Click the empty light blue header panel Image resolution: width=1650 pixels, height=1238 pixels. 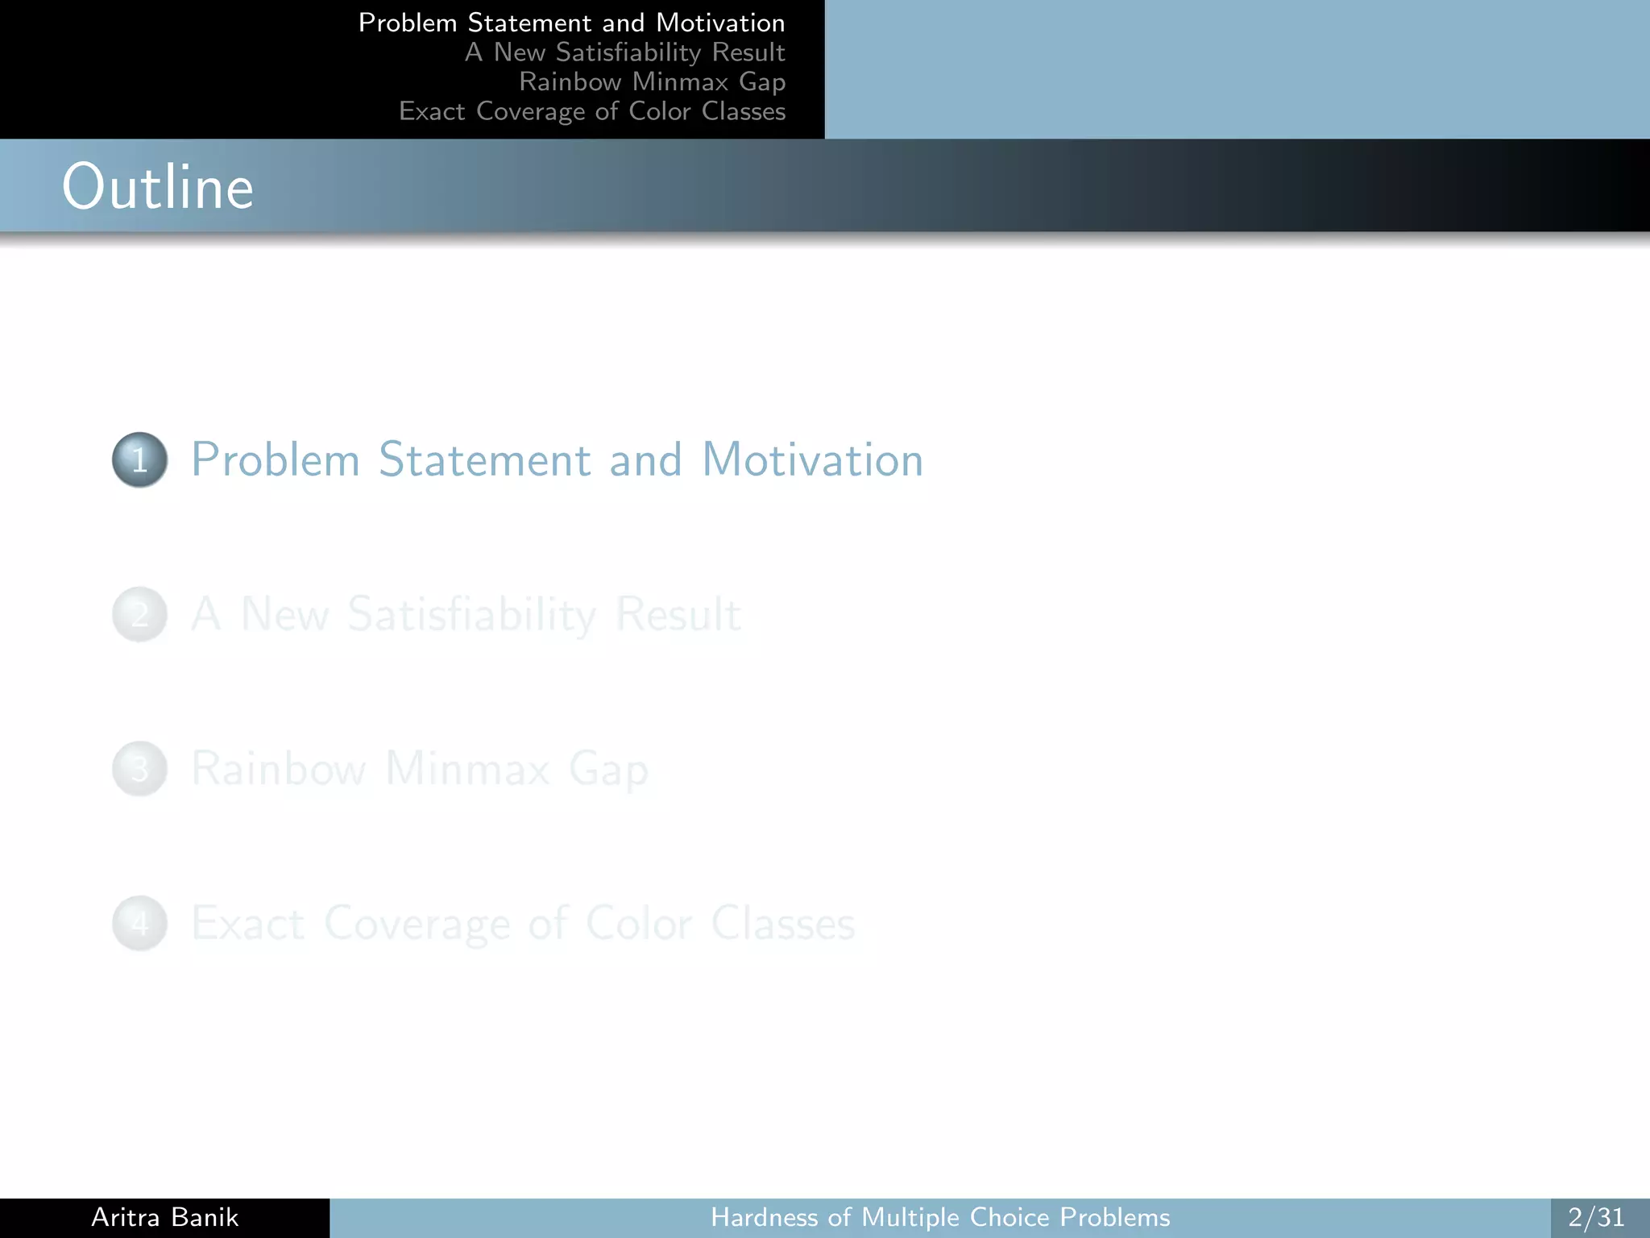pyautogui.click(x=1237, y=69)
